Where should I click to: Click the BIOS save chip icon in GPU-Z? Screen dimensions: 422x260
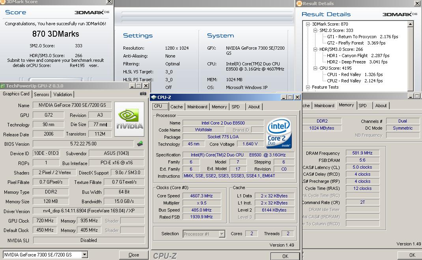tap(140, 143)
